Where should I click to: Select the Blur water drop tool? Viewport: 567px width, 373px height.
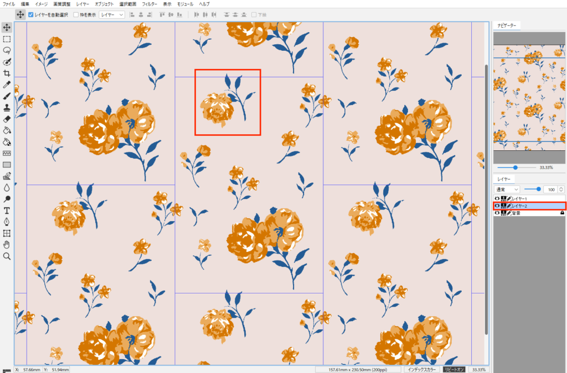pyautogui.click(x=7, y=187)
